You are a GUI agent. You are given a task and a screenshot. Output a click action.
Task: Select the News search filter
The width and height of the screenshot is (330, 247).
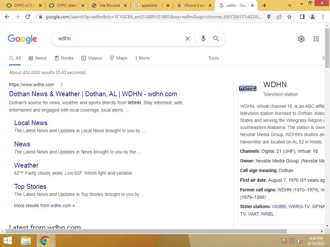(38, 58)
